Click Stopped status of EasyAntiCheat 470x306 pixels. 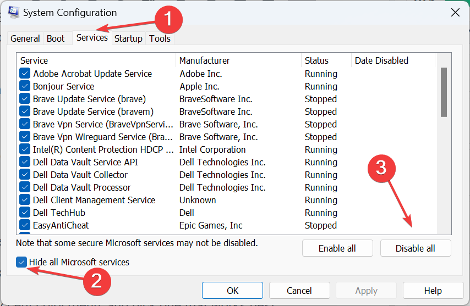321,225
